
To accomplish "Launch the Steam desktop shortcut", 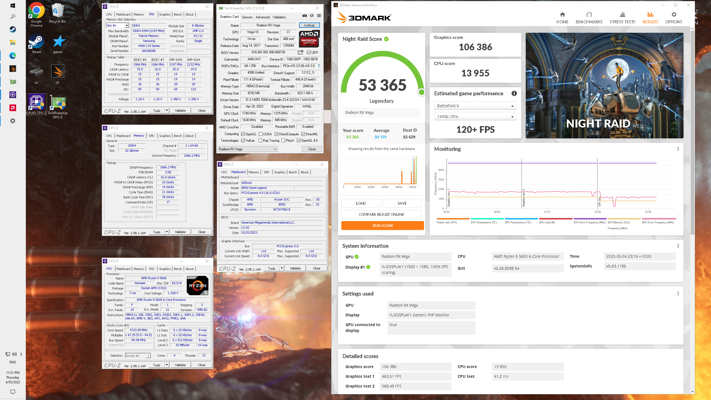I will click(36, 44).
